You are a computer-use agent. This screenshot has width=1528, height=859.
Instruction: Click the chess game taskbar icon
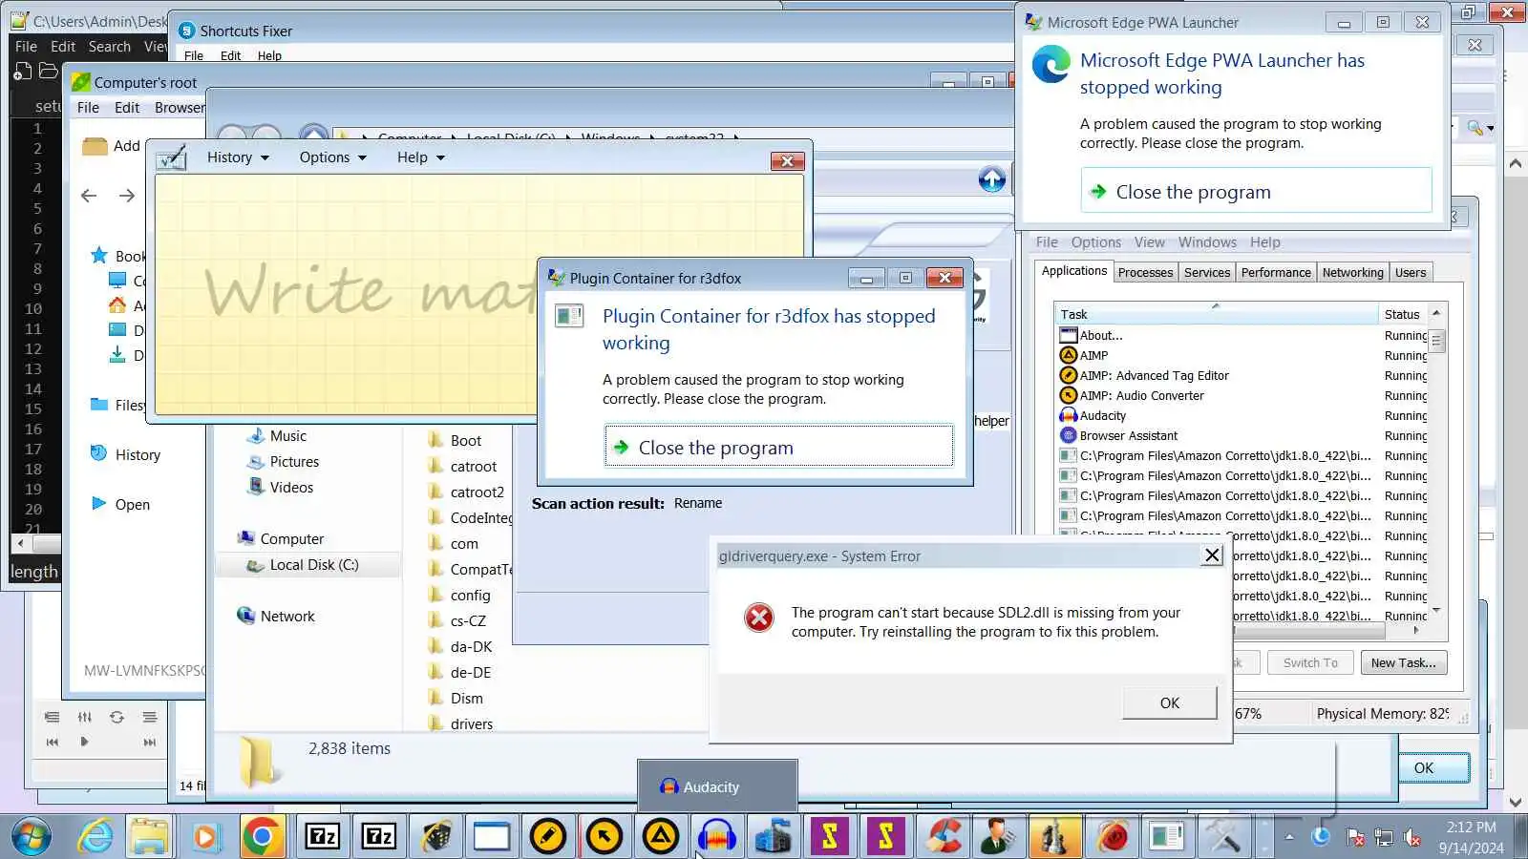(1054, 837)
